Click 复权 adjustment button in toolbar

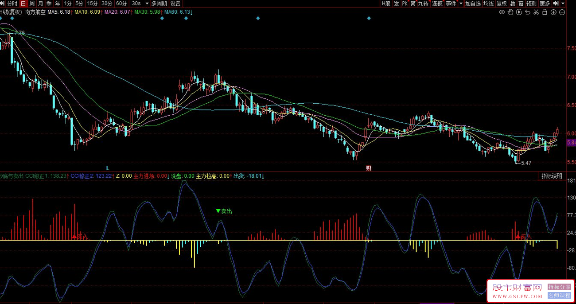[502, 4]
